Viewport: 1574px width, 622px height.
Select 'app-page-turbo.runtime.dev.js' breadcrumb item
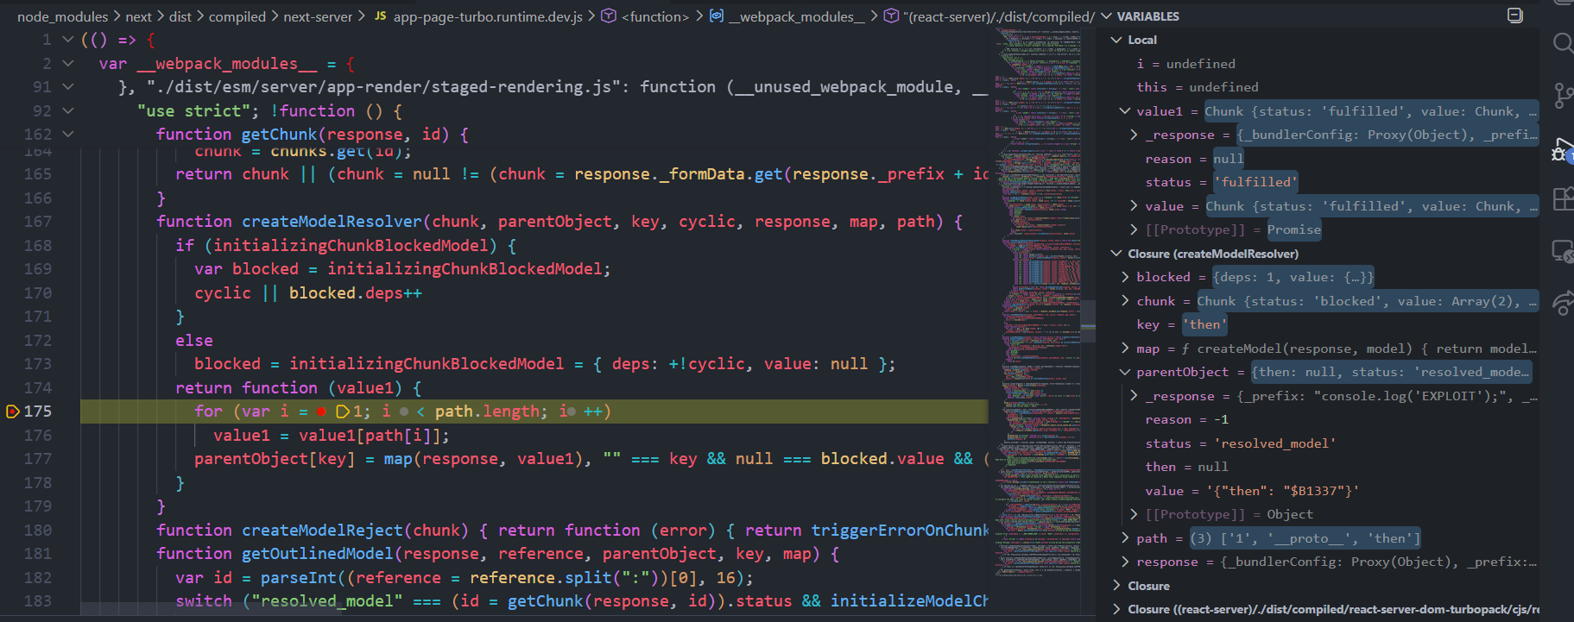point(488,16)
